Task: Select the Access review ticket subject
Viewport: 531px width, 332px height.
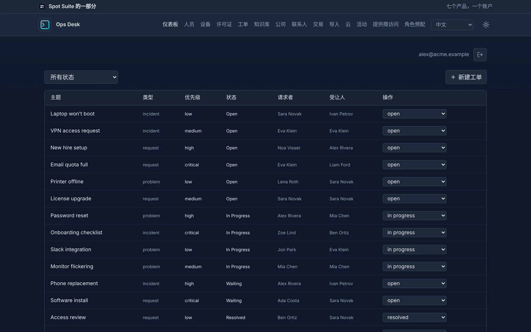Action: 68,317
